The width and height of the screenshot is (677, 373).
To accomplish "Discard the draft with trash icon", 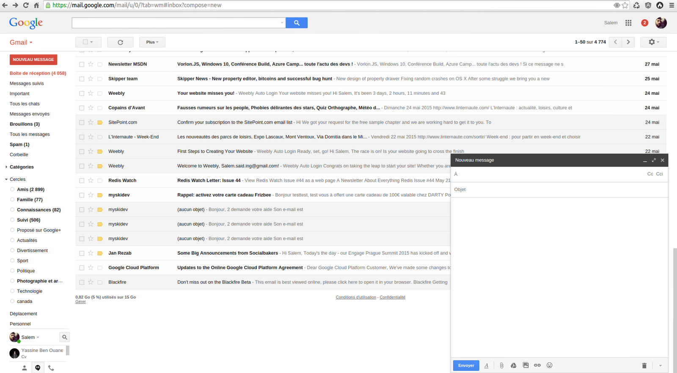I will click(644, 365).
